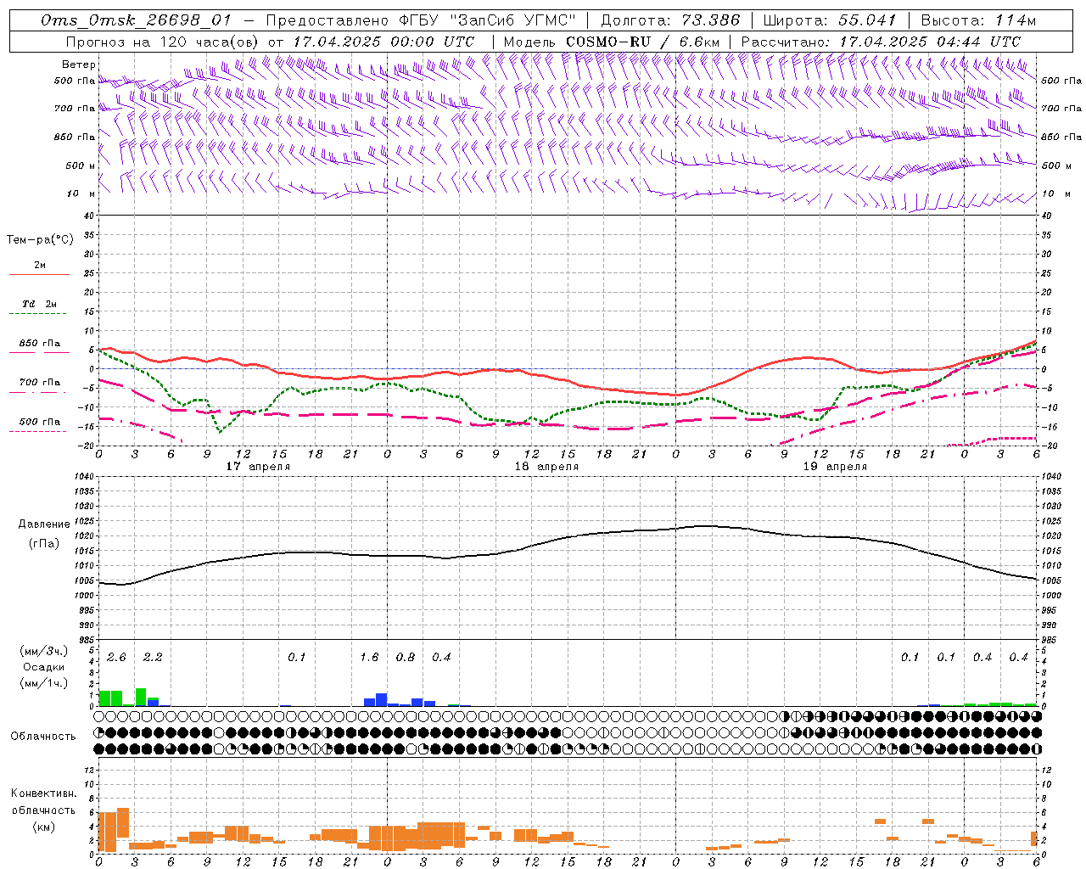Click the red solid line sample under 2м legend

point(39,275)
